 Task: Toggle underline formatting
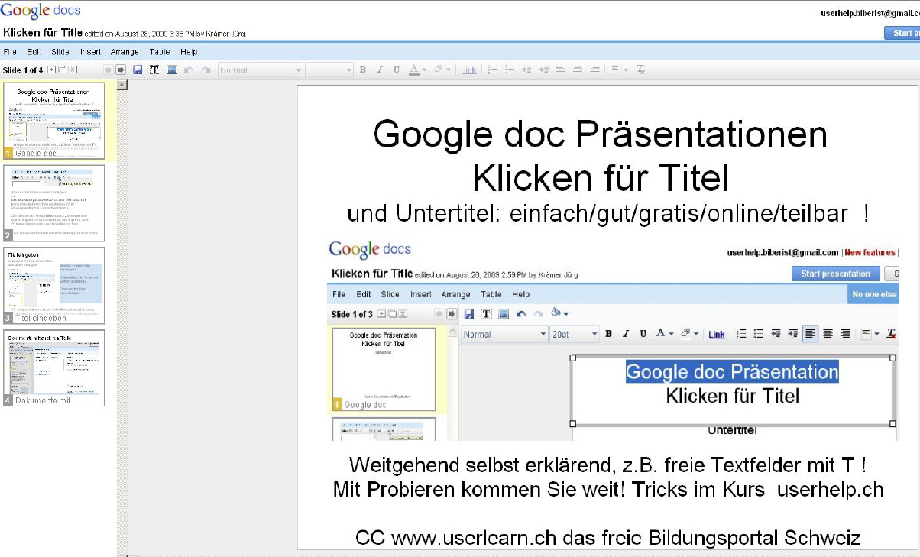tap(397, 70)
